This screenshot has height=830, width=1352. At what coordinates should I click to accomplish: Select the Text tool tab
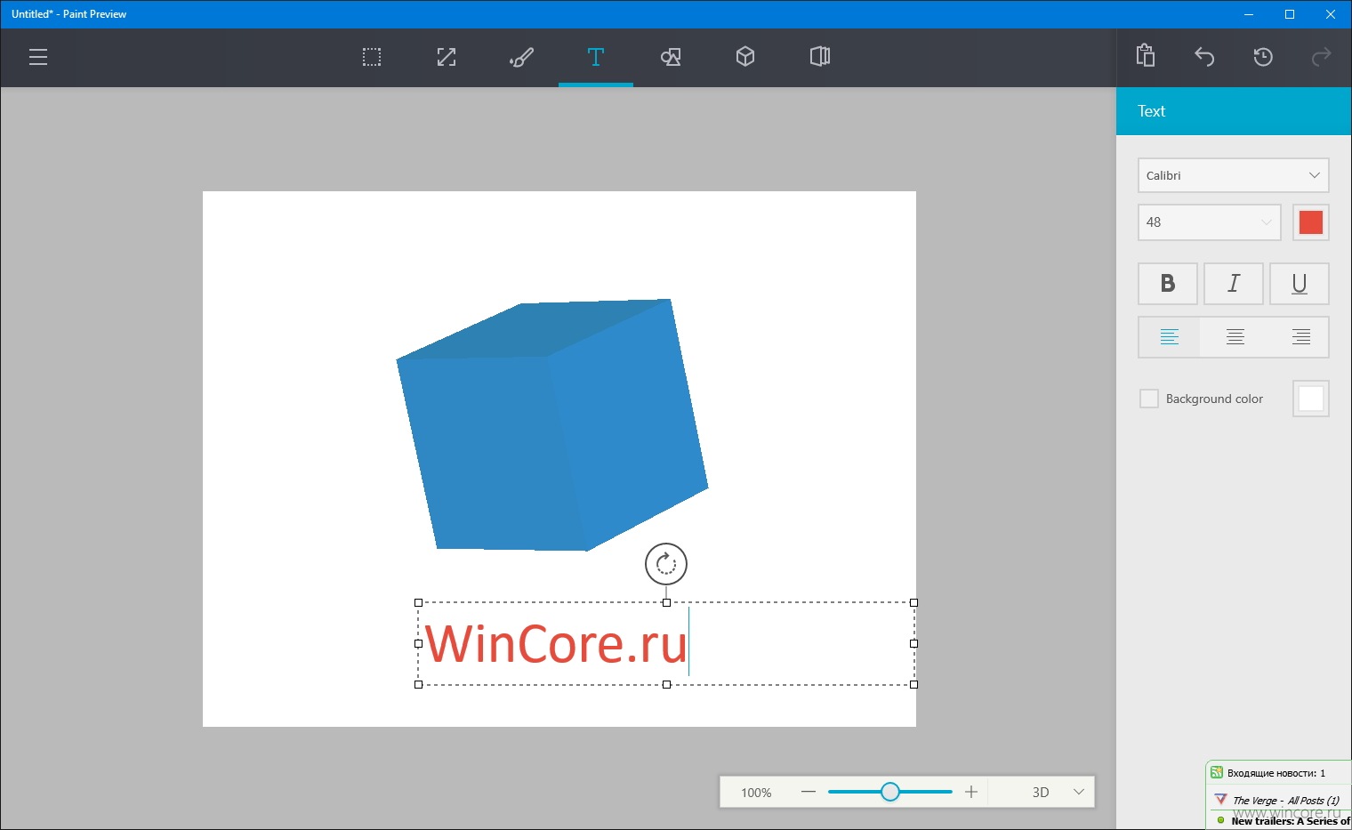pyautogui.click(x=596, y=58)
